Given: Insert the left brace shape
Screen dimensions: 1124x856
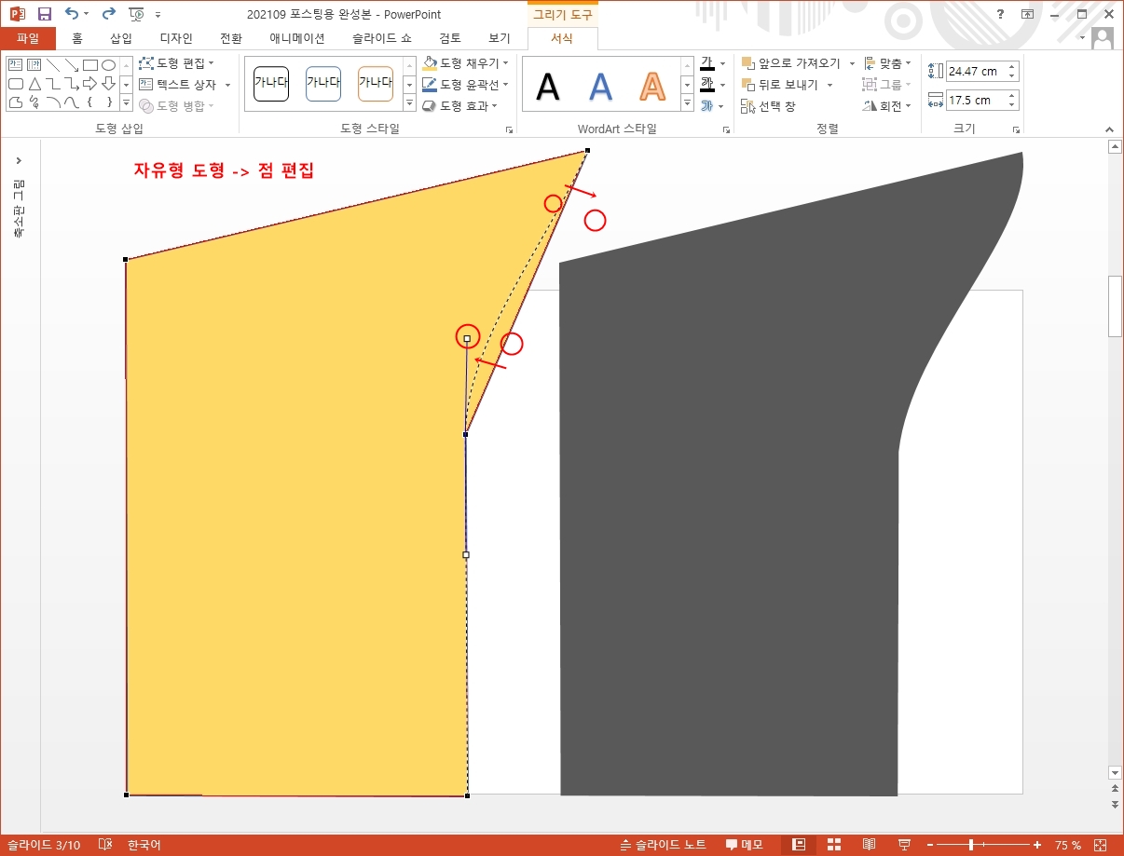Looking at the screenshot, I should 90,102.
